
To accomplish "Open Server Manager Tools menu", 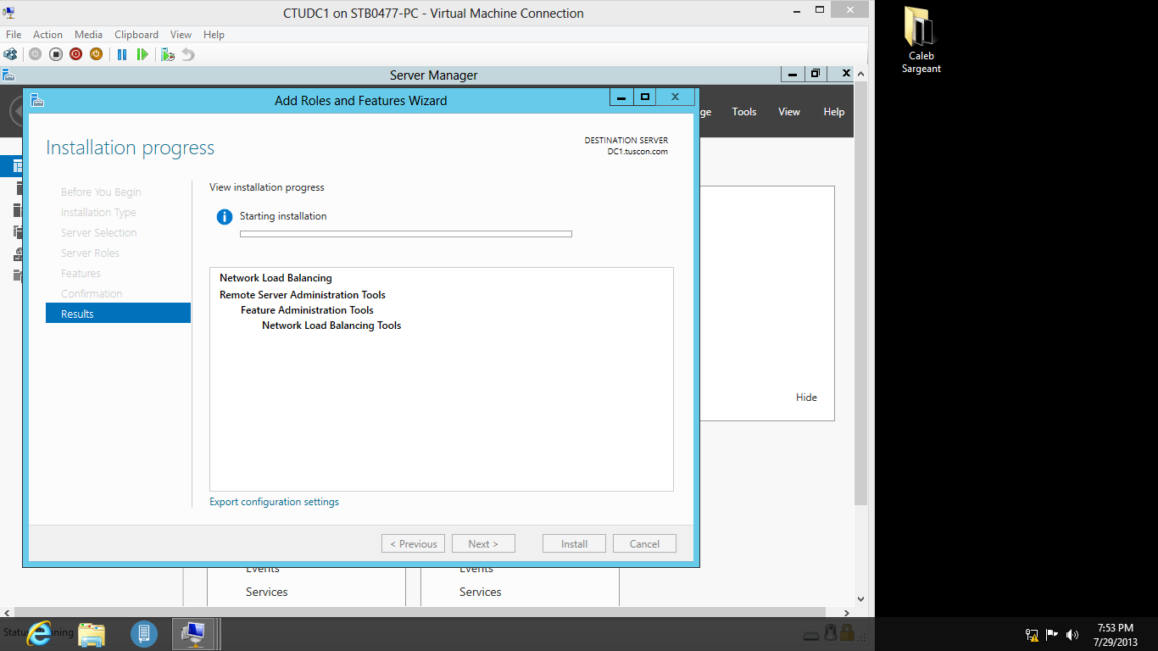I will pos(744,112).
